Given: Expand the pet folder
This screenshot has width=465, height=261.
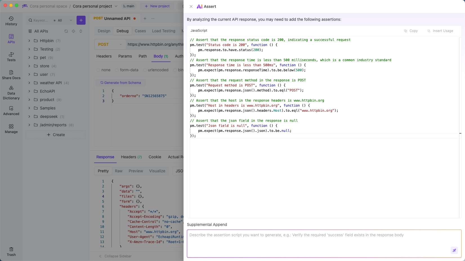Looking at the screenshot, I should (x=29, y=58).
